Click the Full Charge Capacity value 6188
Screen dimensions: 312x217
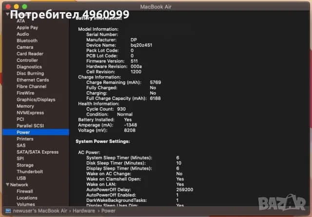pos(155,99)
